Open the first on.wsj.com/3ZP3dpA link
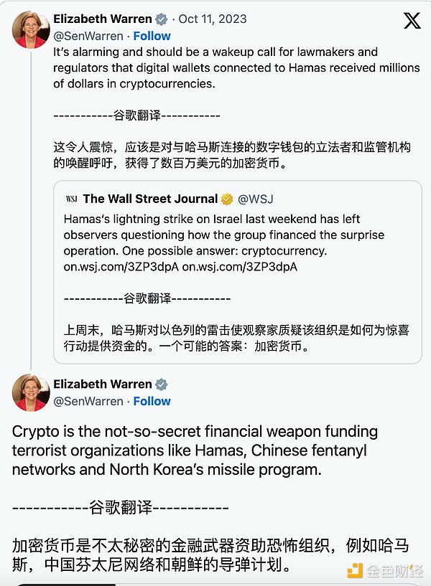Viewport: 431px width, 586px height. (121, 266)
